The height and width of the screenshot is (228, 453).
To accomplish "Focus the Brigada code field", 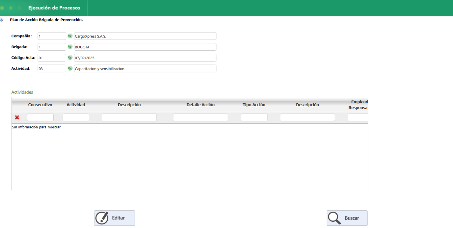I will pyautogui.click(x=52, y=47).
